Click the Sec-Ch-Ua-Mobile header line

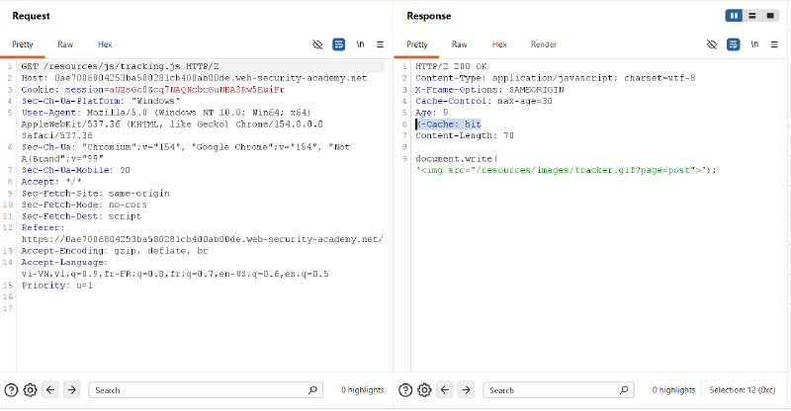coord(76,170)
